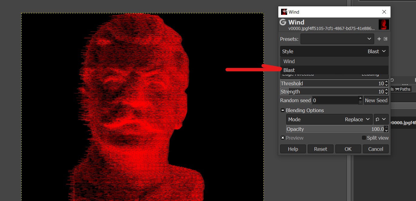Click the GIMP logo in Wind header
This screenshot has width=416, height=201.
pyautogui.click(x=283, y=22)
